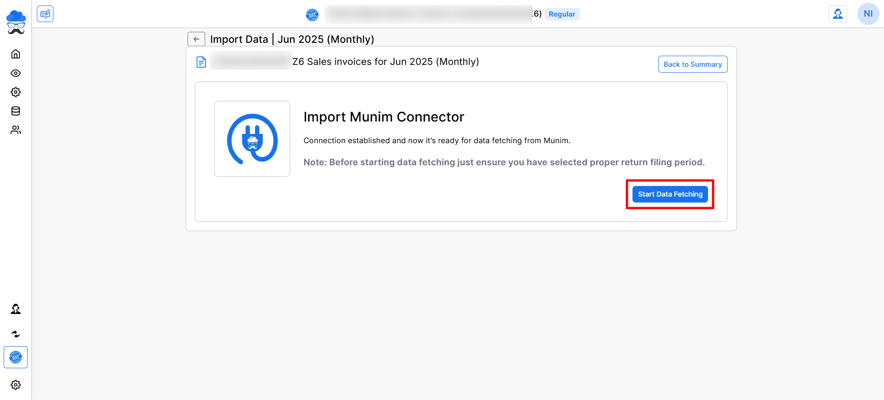Click the document icon beside Sales invoices title
Image resolution: width=884 pixels, height=400 pixels.
click(x=201, y=62)
